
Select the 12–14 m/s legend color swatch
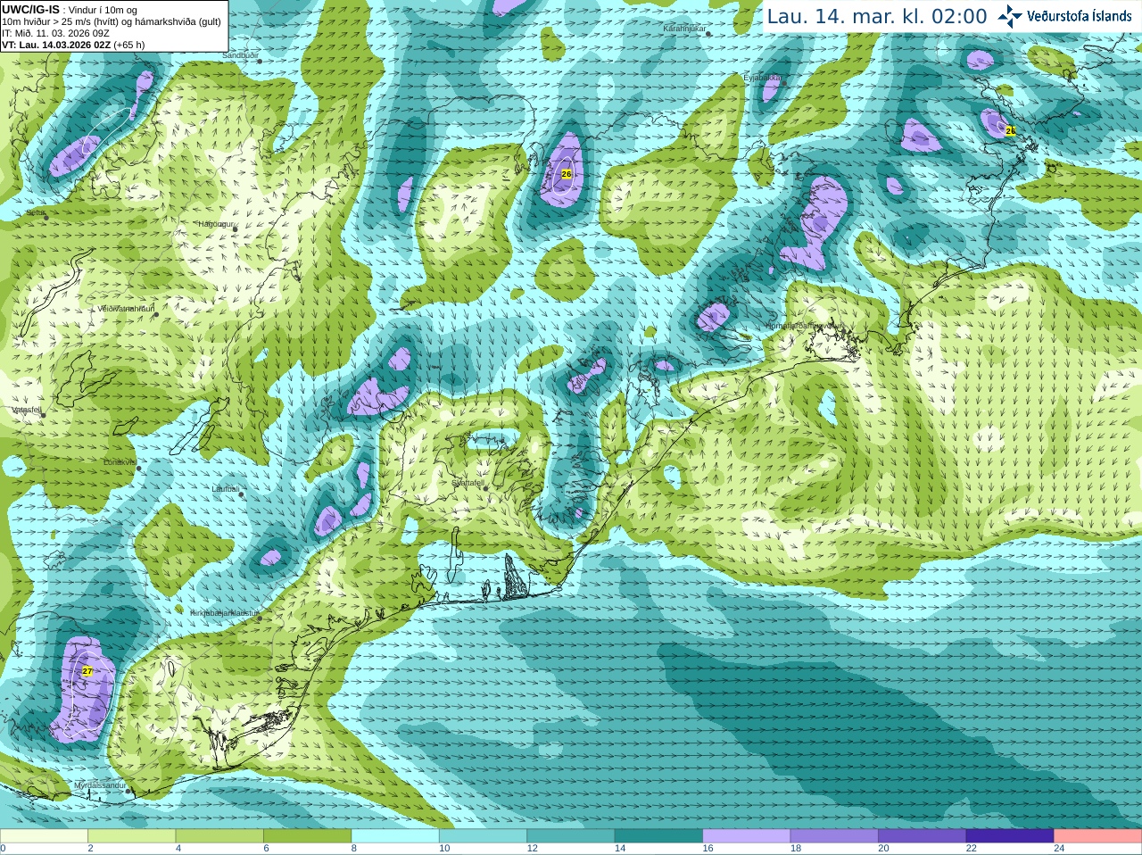click(571, 836)
